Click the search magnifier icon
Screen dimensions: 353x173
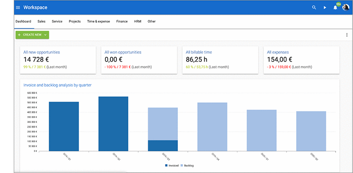click(x=314, y=7)
